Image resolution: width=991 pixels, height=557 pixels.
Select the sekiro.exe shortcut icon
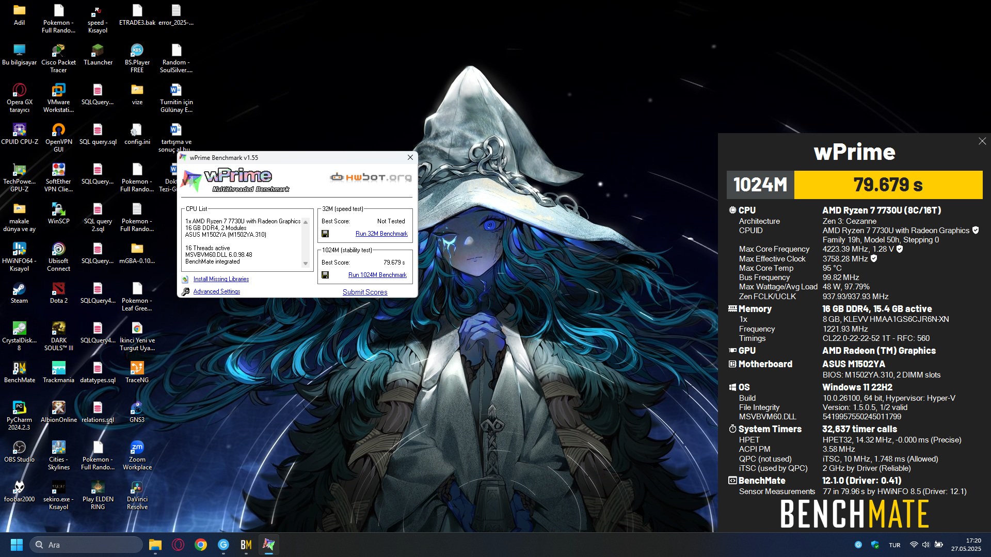pos(58,495)
